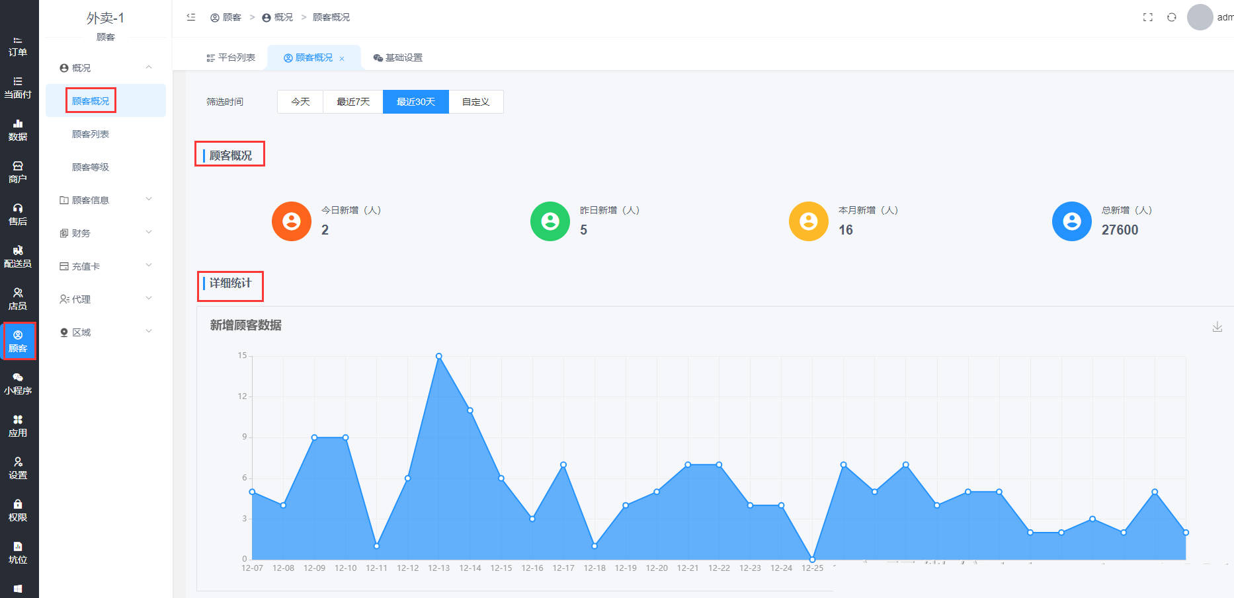Switch to the 平台列表 tab
The width and height of the screenshot is (1234, 598).
(x=231, y=57)
